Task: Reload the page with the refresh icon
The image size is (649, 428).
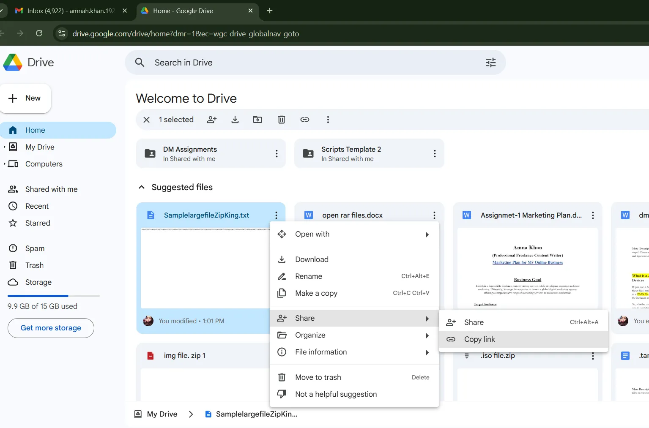Action: [x=39, y=33]
